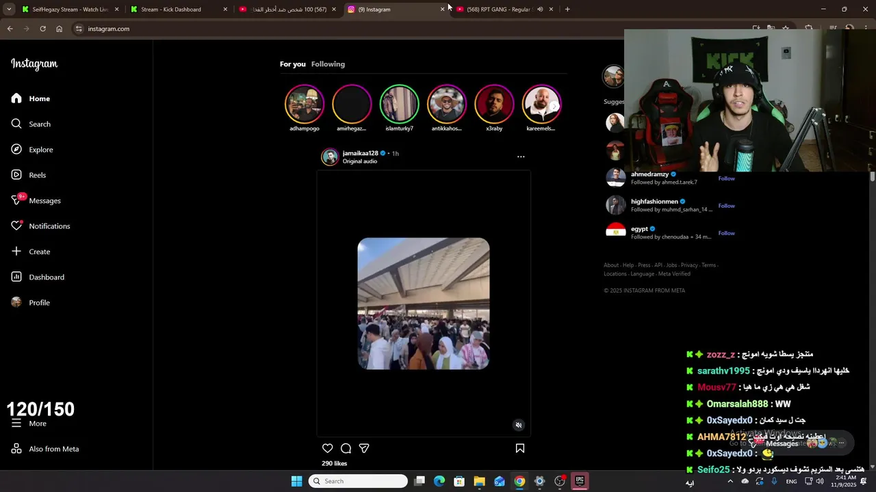The width and height of the screenshot is (876, 492).
Task: Expand the More menu in sidebar
Action: tap(29, 424)
